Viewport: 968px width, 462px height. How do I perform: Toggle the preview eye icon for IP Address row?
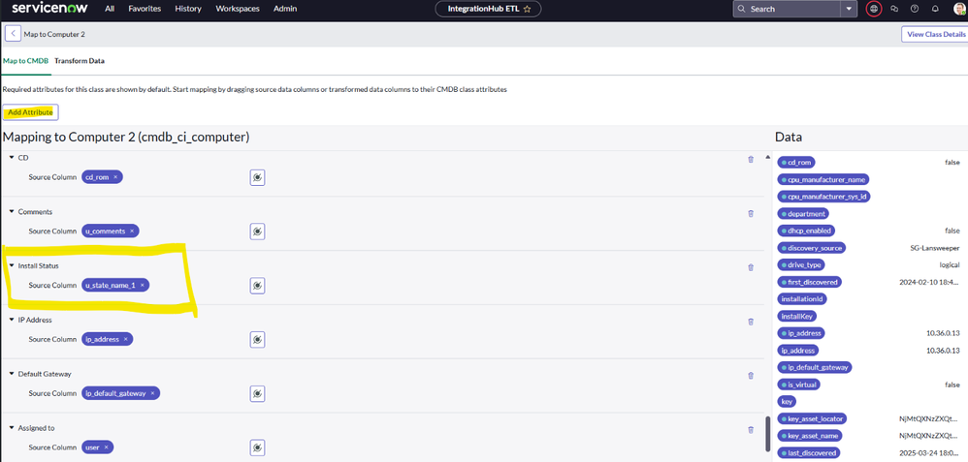257,340
